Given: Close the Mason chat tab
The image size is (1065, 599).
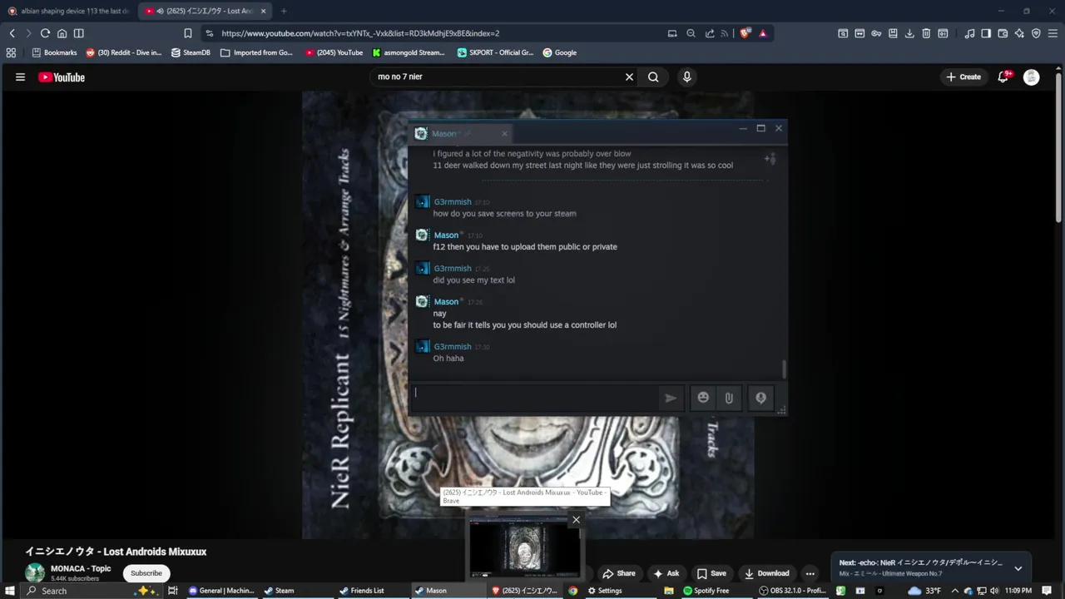Looking at the screenshot, I should coord(504,133).
